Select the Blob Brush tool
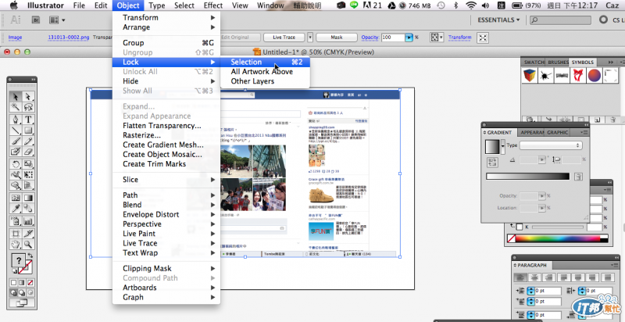The width and height of the screenshot is (625, 322). 16,151
